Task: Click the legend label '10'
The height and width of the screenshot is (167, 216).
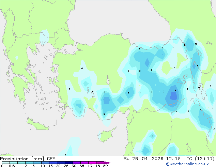Action: [x=43, y=166]
